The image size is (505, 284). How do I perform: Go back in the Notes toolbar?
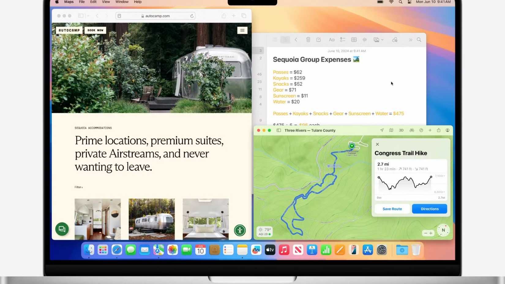(296, 40)
